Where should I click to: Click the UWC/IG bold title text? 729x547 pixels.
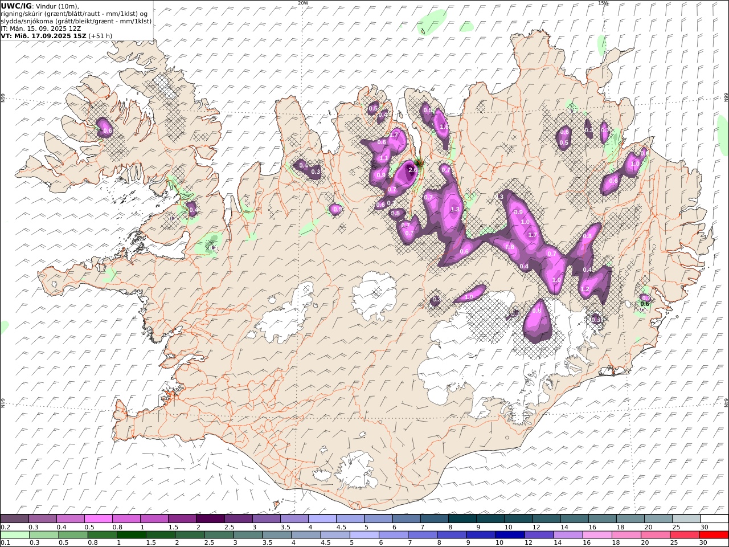(x=16, y=6)
